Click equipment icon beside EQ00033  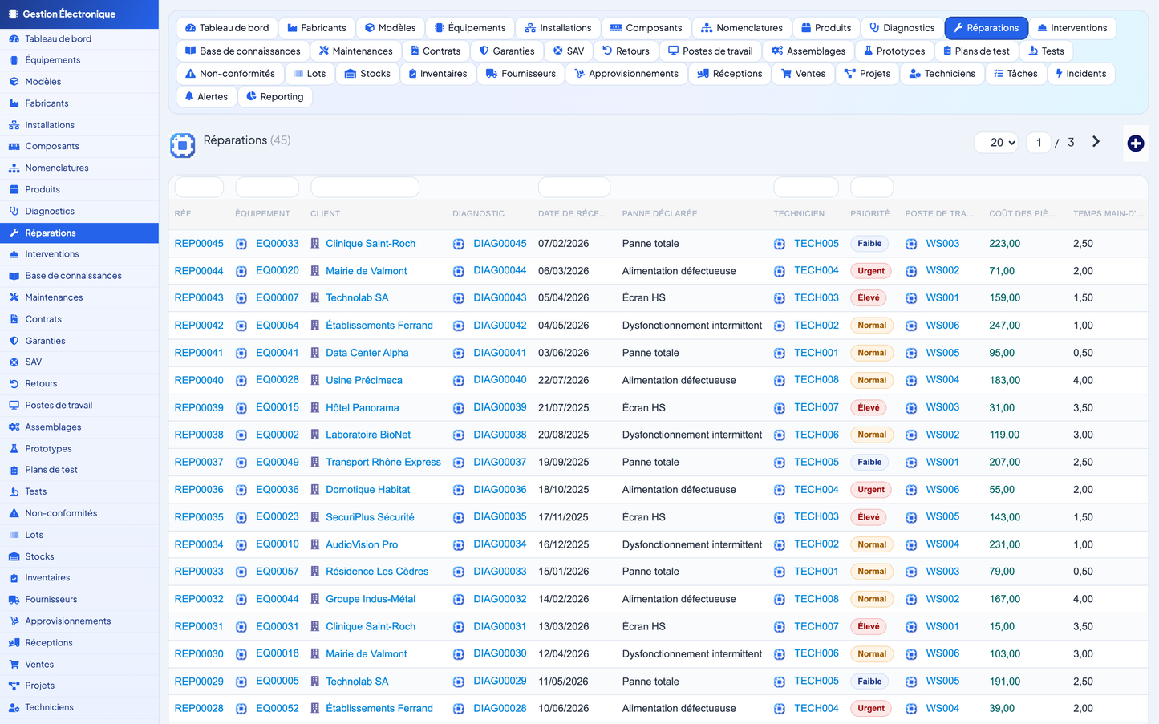click(x=241, y=244)
